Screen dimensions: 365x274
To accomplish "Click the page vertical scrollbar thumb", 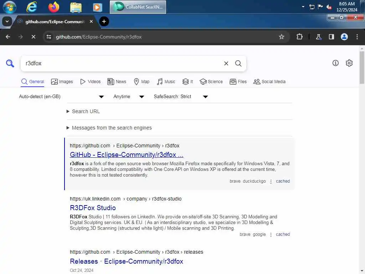I will (x=362, y=67).
